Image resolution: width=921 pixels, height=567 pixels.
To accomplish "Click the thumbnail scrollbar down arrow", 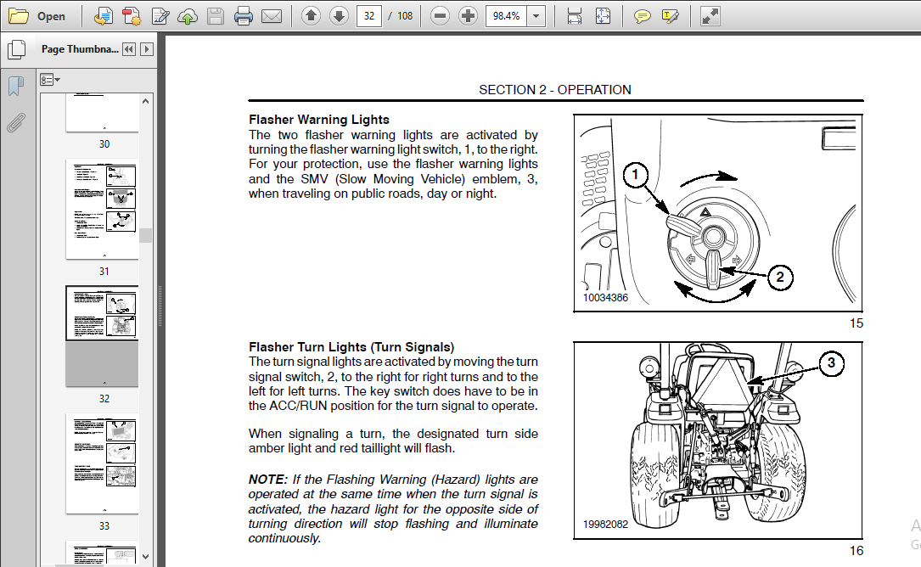I will click(146, 557).
